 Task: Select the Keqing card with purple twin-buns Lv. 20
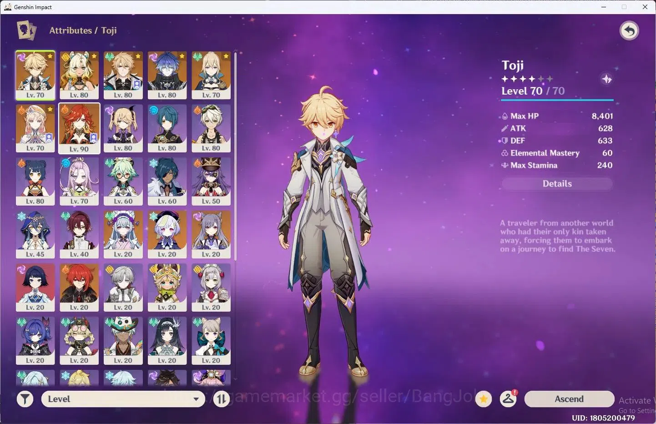tap(211, 235)
